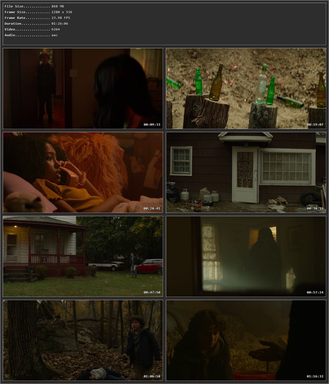Click the Duration 01:26:06 entry
Viewport: 329px width, 384px height.
click(x=36, y=24)
